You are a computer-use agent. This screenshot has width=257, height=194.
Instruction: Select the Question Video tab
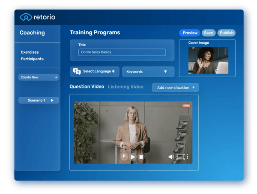[87, 87]
